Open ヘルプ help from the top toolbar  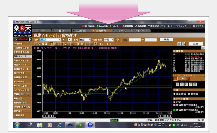point(114,26)
